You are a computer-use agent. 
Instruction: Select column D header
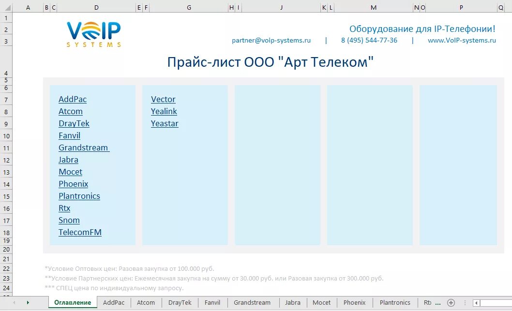pos(96,8)
